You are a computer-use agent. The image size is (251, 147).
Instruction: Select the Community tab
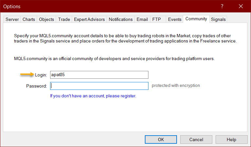tap(196, 19)
